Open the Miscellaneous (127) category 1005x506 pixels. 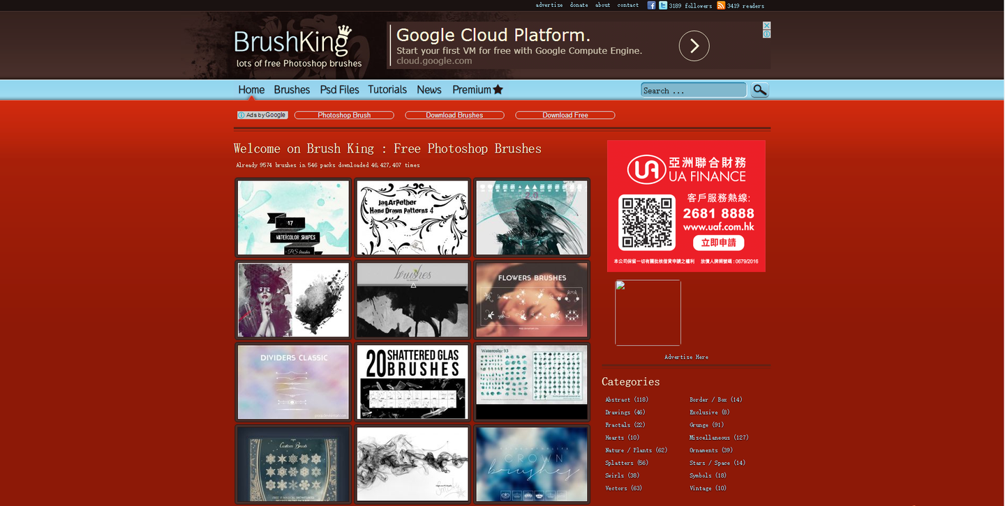click(719, 438)
